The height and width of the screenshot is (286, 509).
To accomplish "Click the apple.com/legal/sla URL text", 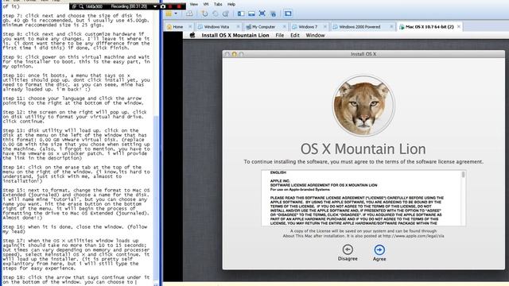I will click(x=413, y=236).
